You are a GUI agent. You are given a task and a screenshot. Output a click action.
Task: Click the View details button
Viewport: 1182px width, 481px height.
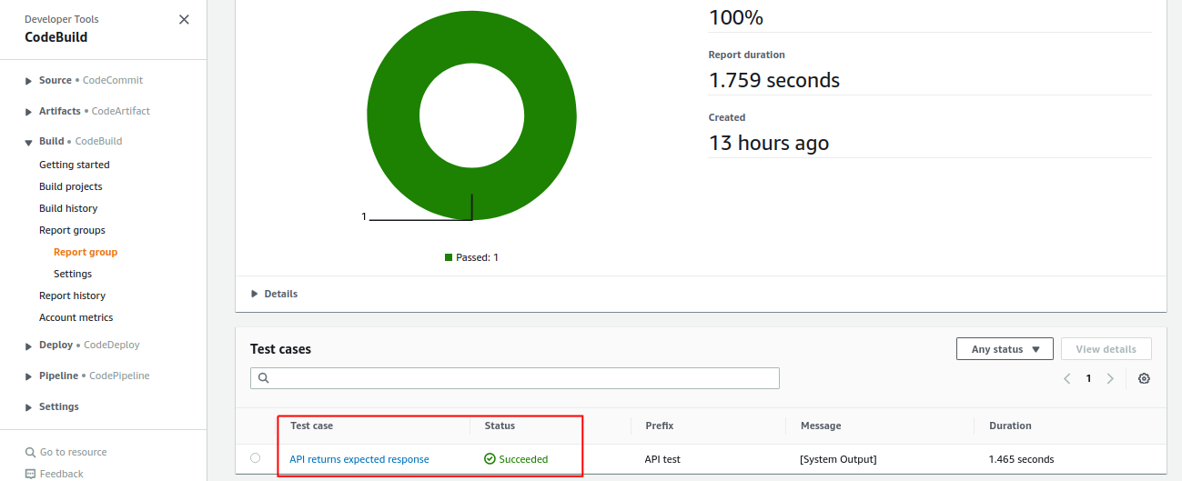coord(1106,349)
